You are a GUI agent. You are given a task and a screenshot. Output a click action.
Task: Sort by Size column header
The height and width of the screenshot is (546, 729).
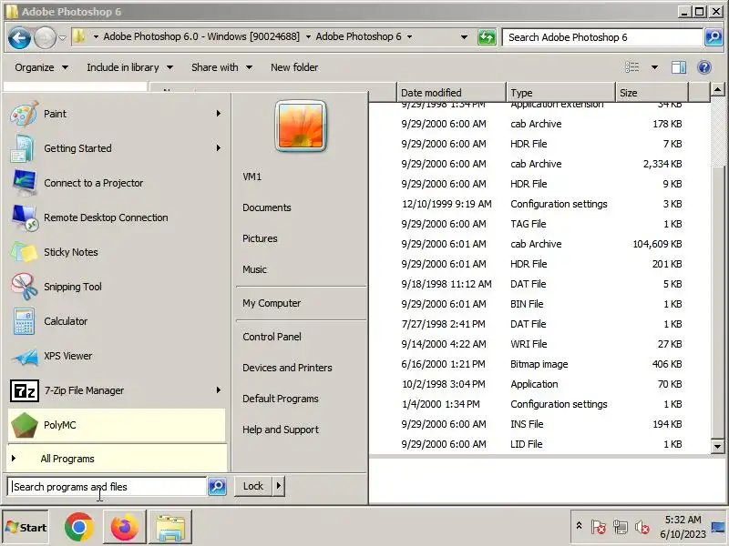tap(652, 93)
